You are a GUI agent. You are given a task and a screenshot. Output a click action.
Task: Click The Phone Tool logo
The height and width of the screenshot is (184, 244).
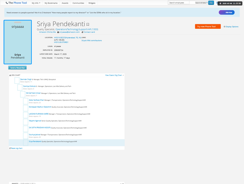click(16, 3)
